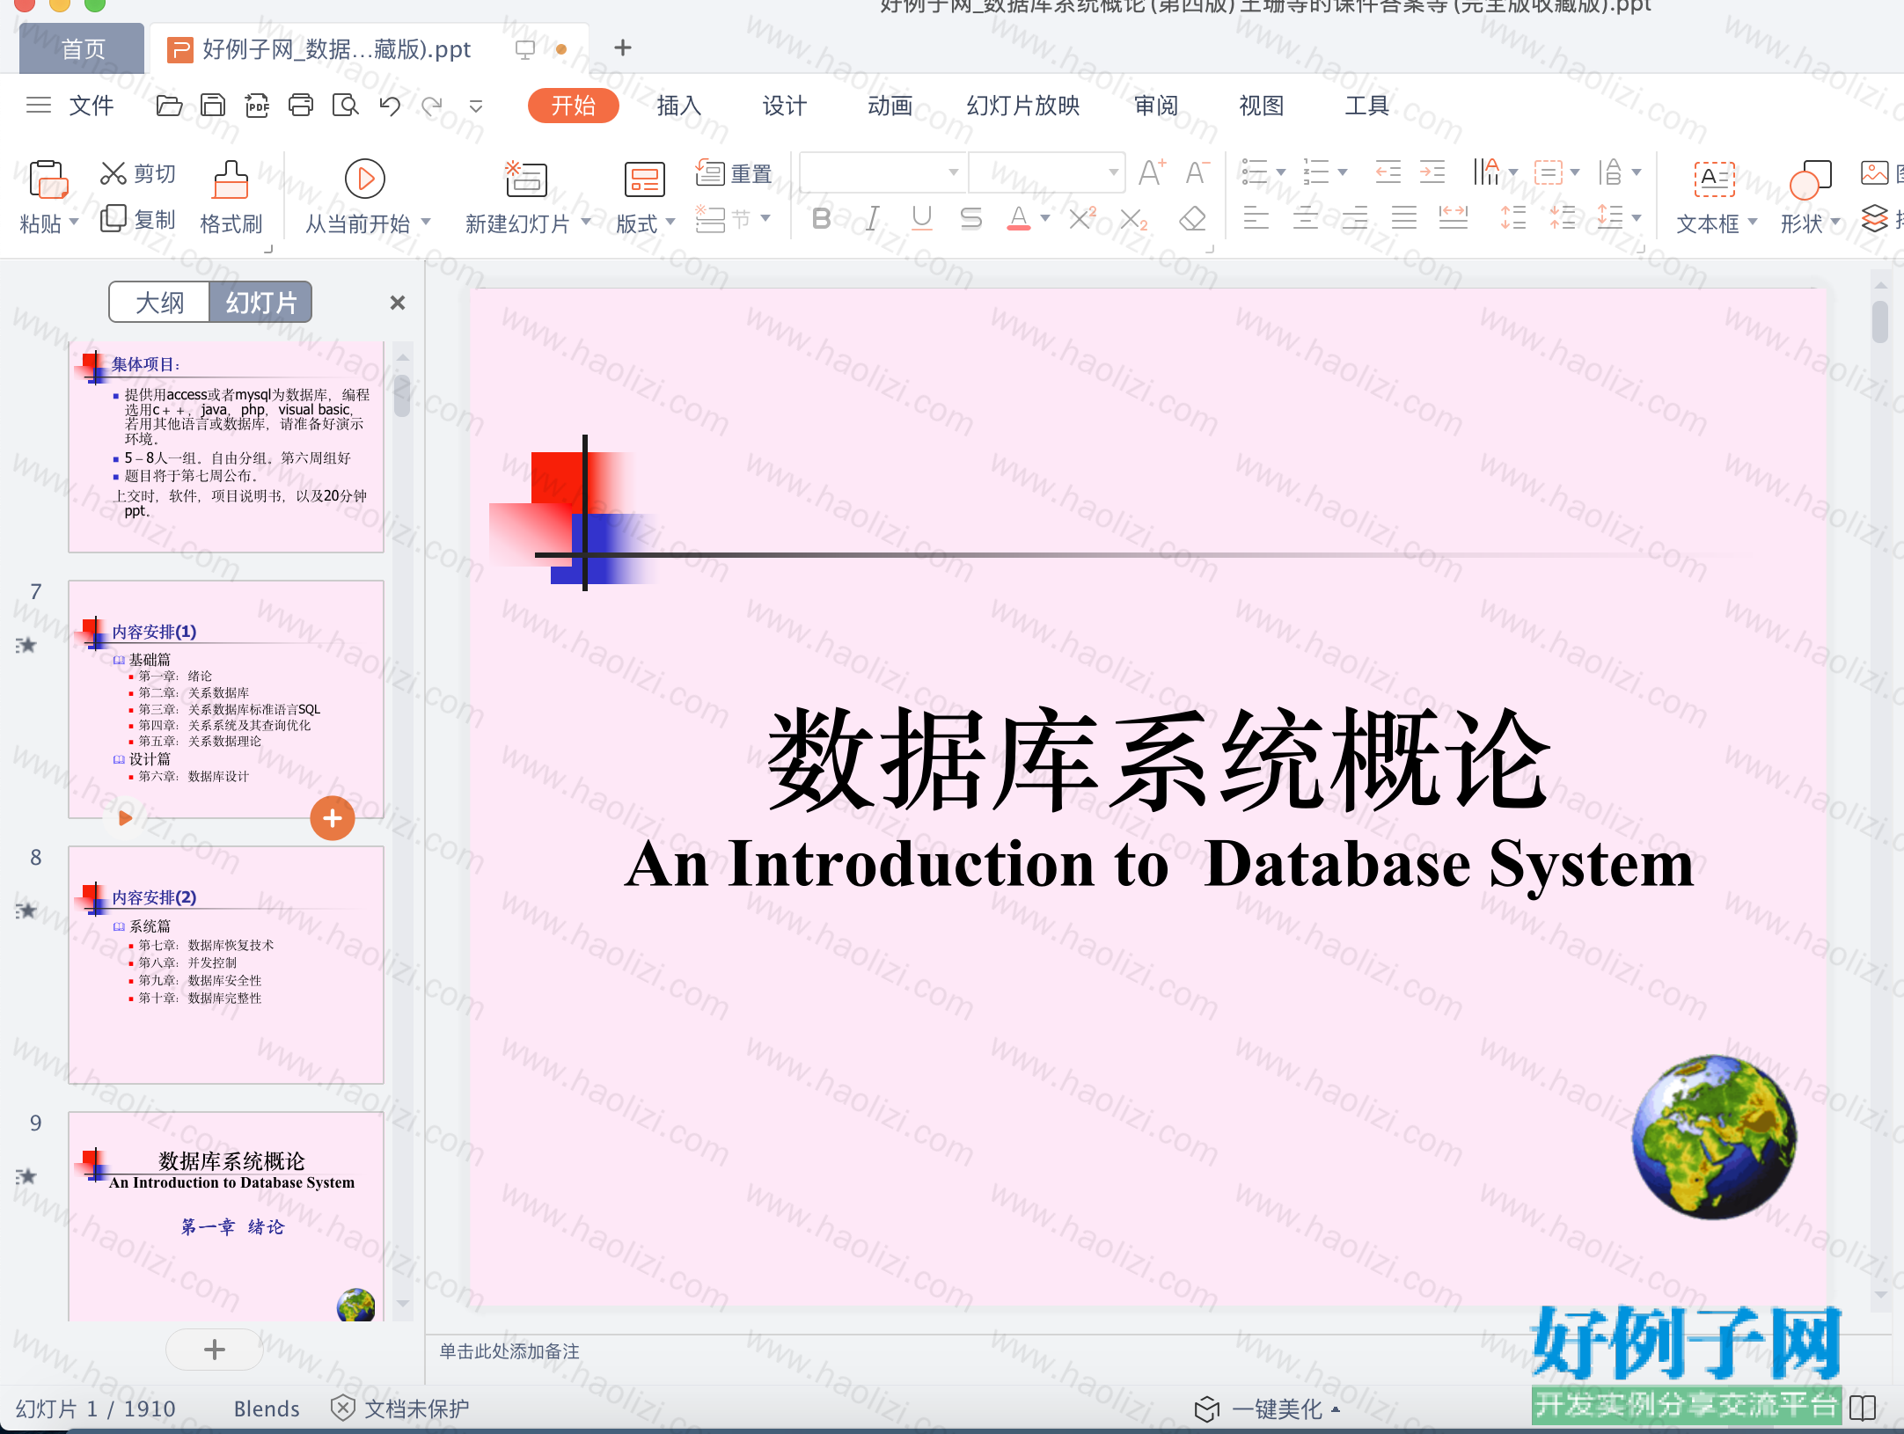Click the orange add button on slide 7

333,818
